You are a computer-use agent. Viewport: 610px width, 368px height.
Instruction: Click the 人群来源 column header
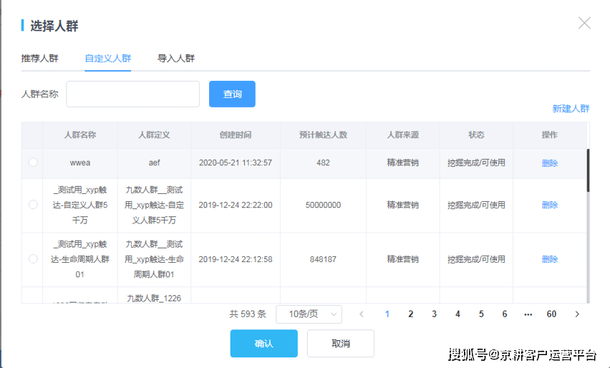[x=402, y=135]
